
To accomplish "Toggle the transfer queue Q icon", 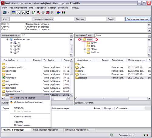I will 28,13.
